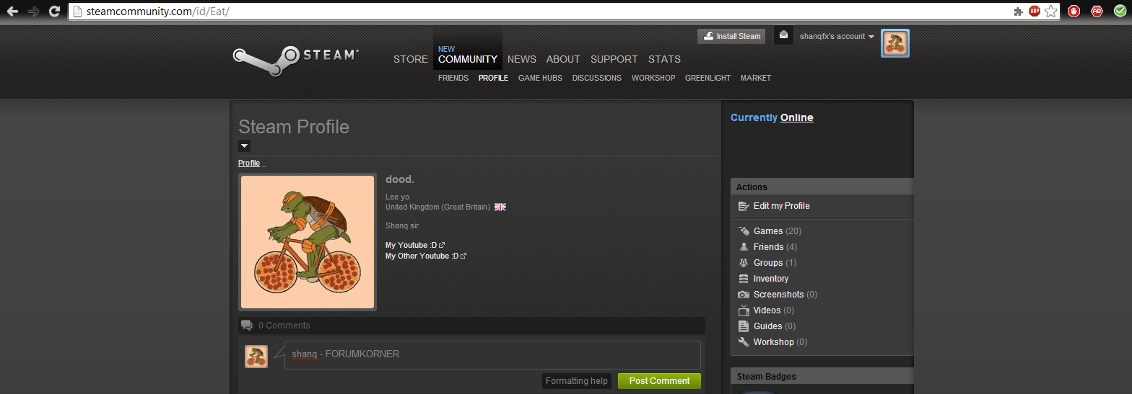Click the Online status link
The height and width of the screenshot is (394, 1132).
click(x=797, y=118)
